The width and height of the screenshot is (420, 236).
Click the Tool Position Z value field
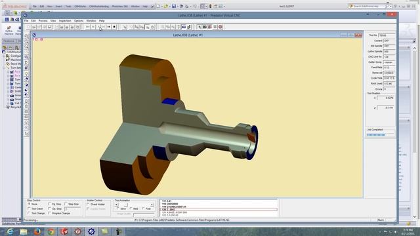click(386, 108)
